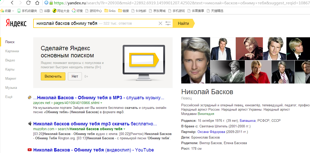310x153 pixels.
Task: Open the links bookmark folder
Action: click(x=110, y=11)
